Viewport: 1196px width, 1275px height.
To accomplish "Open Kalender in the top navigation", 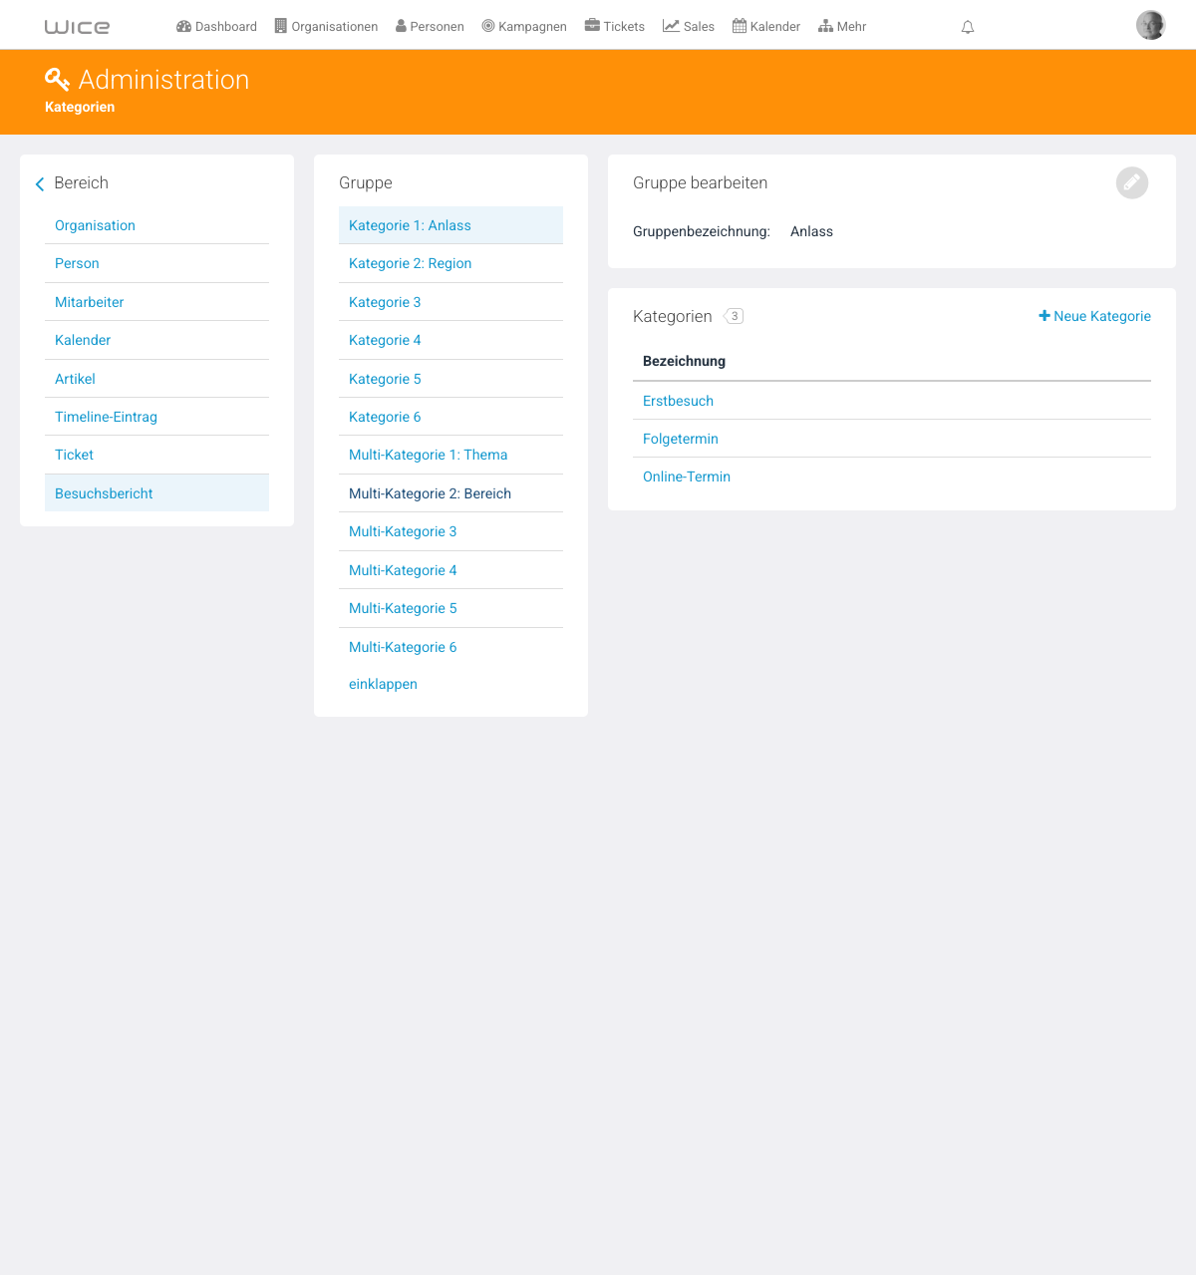I will tap(766, 27).
